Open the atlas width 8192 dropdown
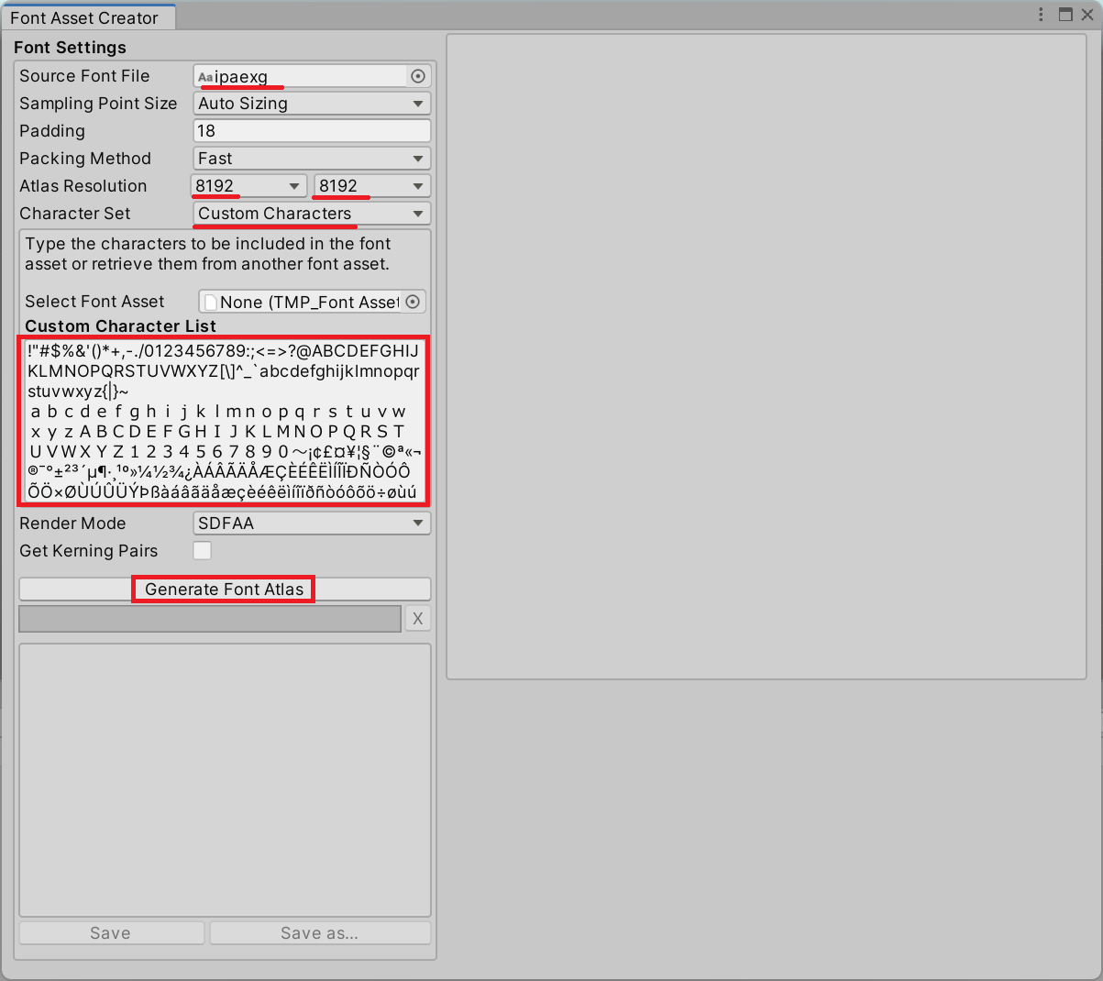Viewport: 1103px width, 981px height. tap(248, 185)
